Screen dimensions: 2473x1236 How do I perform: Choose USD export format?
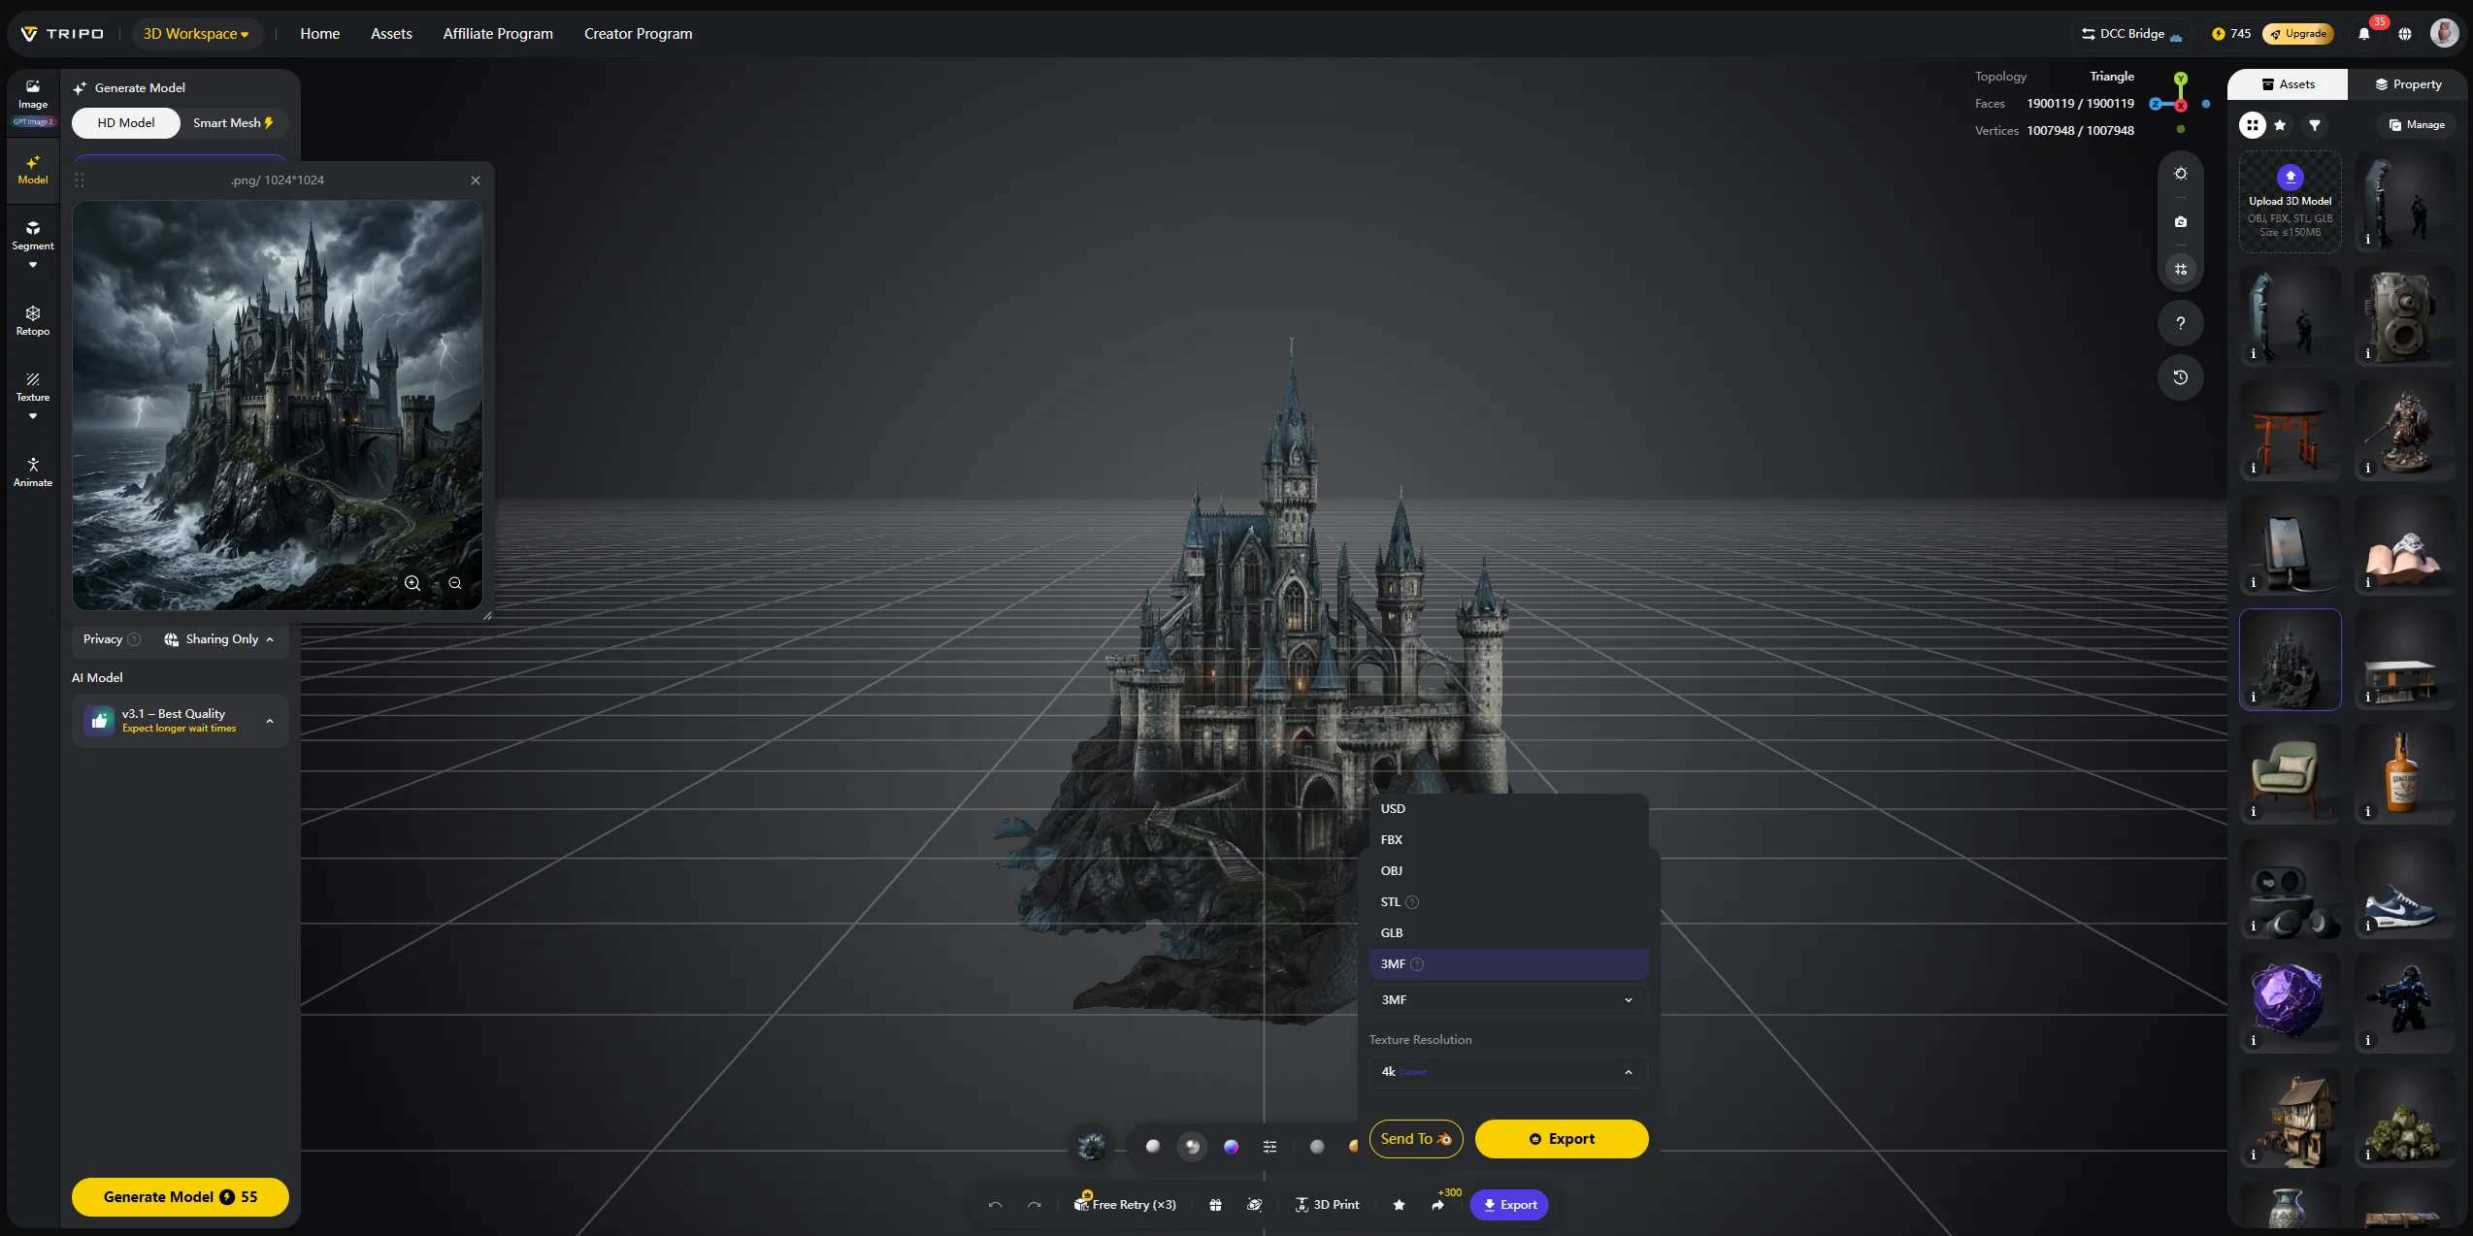1508,809
